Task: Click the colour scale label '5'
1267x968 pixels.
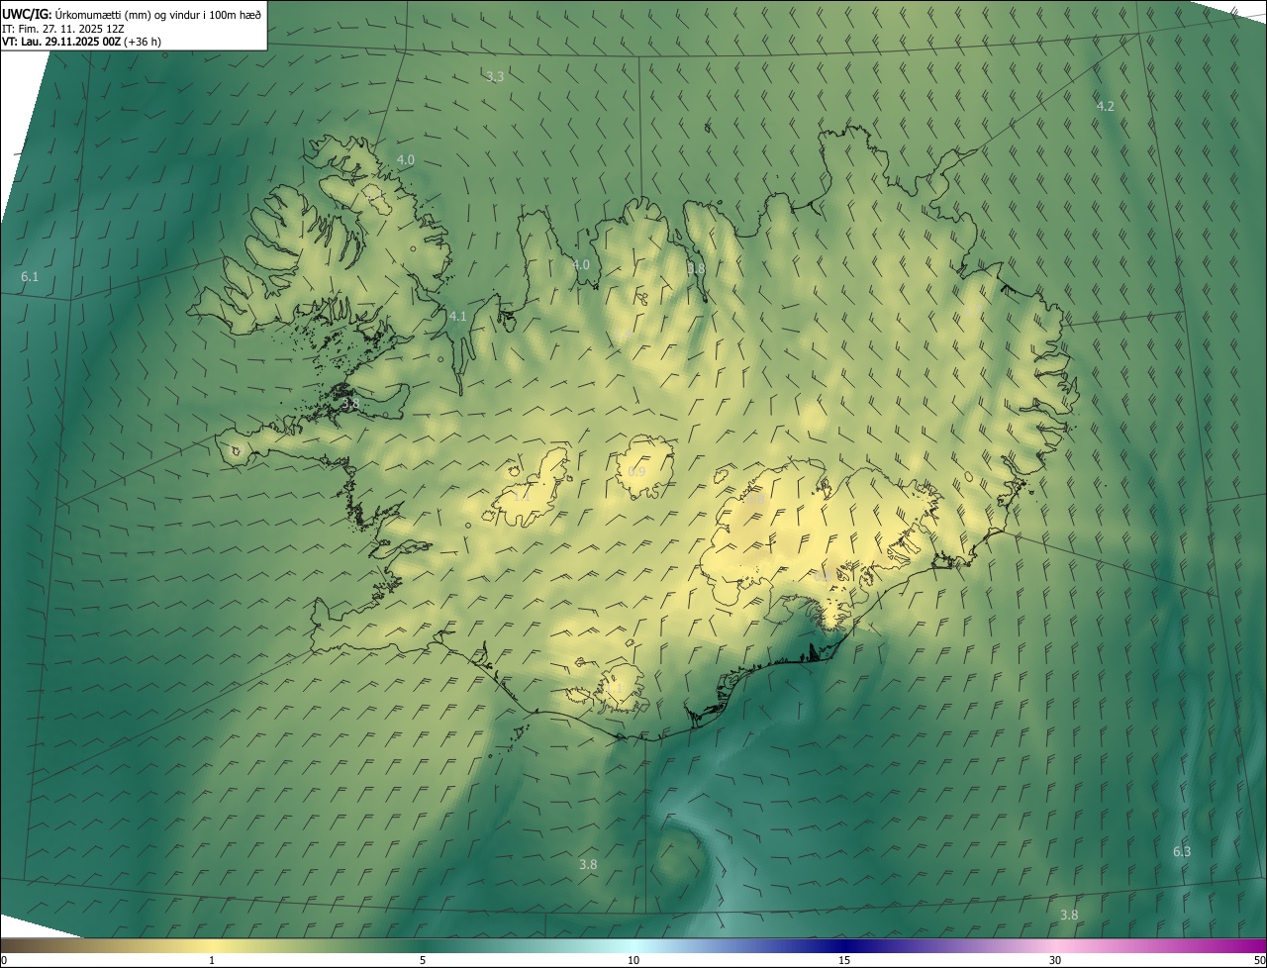Action: click(x=423, y=960)
